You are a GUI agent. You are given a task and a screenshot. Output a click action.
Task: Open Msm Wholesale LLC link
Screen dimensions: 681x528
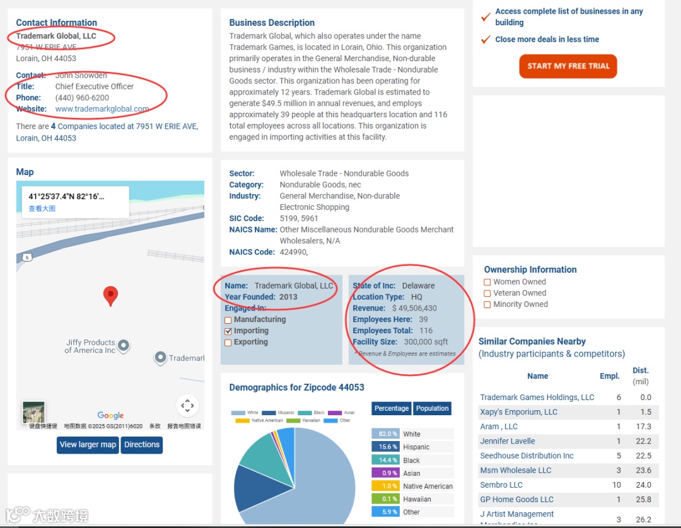click(x=516, y=470)
